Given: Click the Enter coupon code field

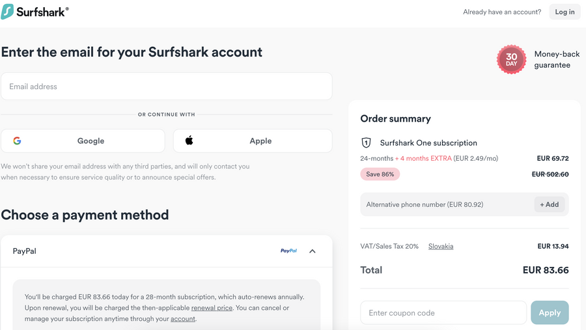Looking at the screenshot, I should click(443, 312).
